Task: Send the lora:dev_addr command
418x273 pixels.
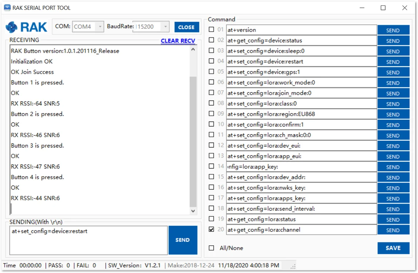Action: point(393,177)
